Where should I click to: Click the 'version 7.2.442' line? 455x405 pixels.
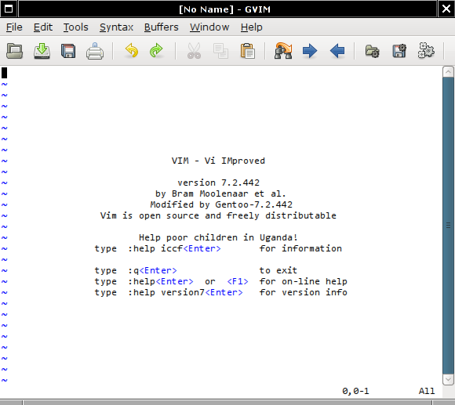tap(219, 183)
